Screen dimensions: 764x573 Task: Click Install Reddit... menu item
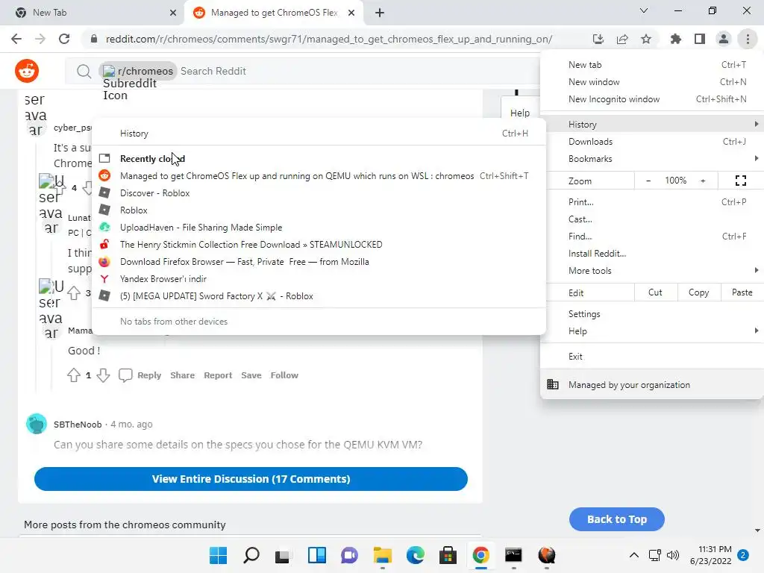[x=651, y=254]
